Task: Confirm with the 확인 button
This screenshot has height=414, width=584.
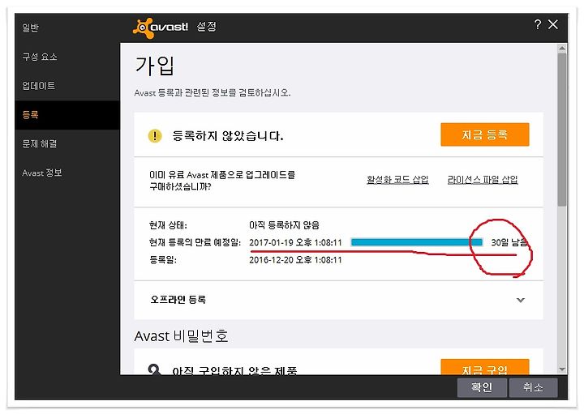Action: point(482,387)
